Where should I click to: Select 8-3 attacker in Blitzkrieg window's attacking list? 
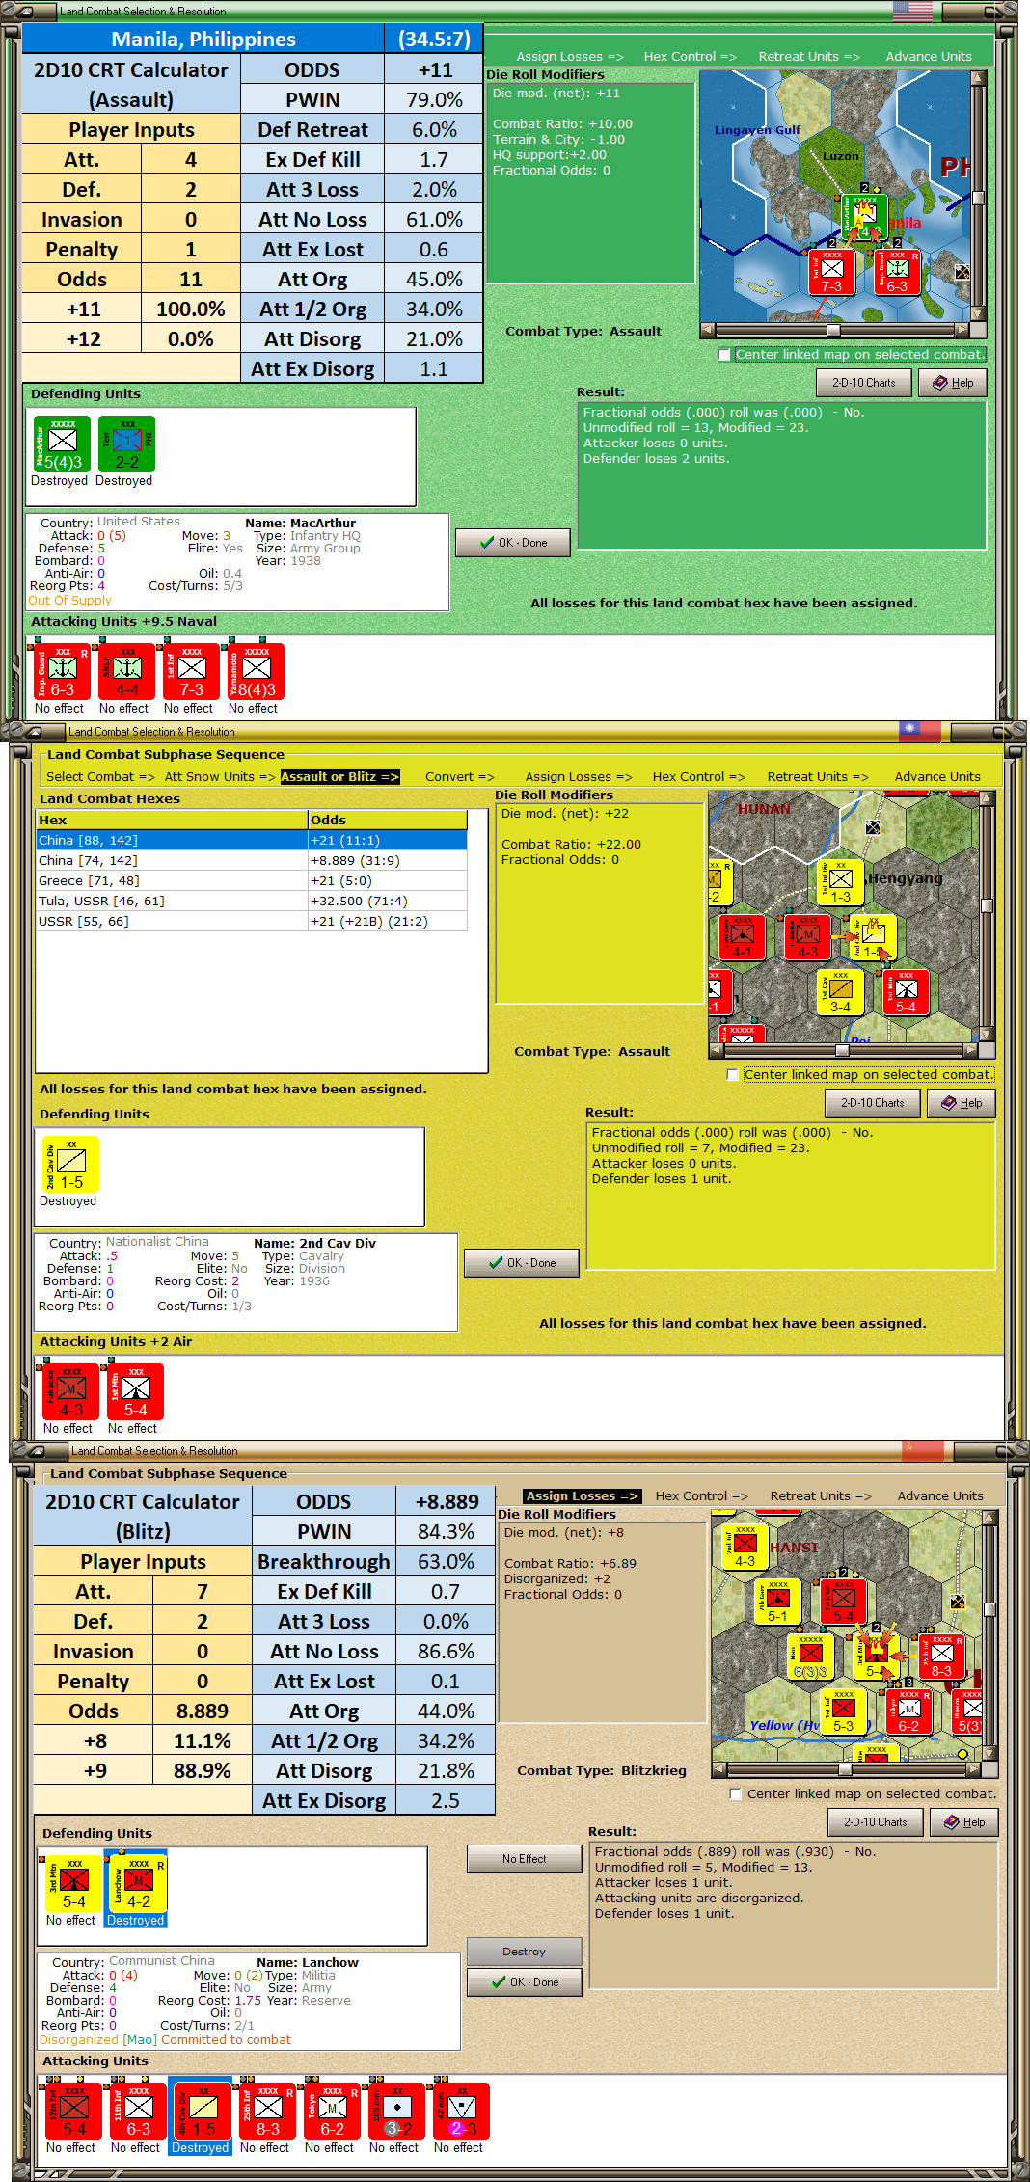(x=267, y=2111)
